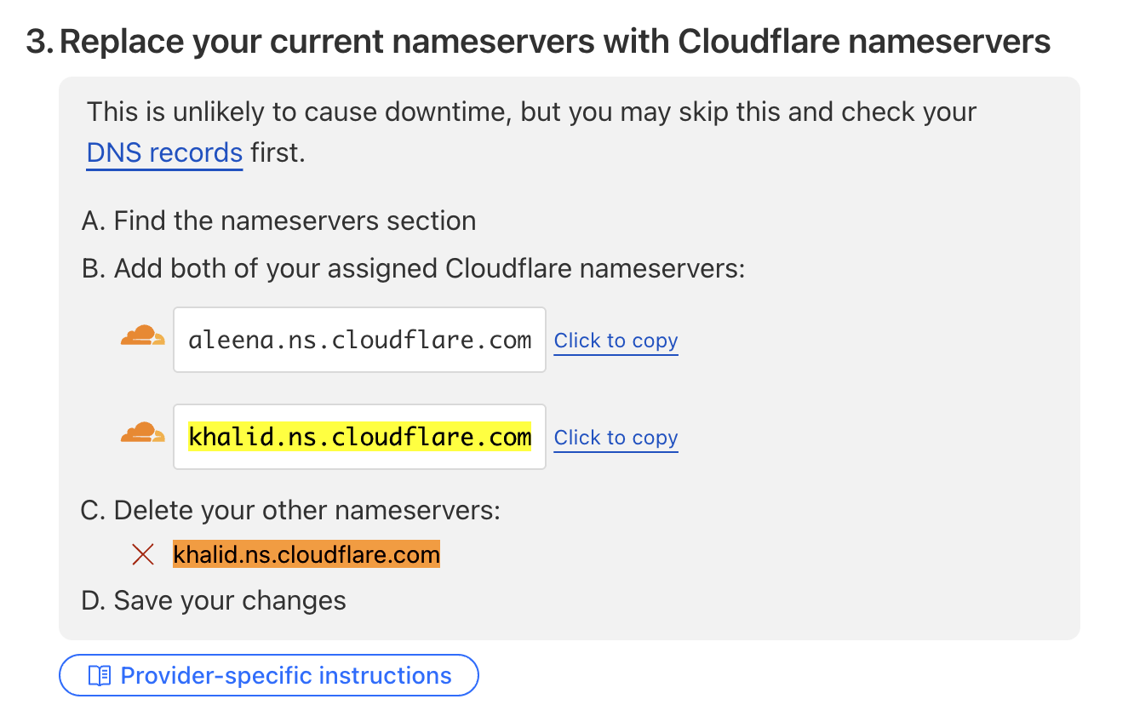
Task: Click the orange-highlighted khalid.ns.cloudflare.com text
Action: pyautogui.click(x=306, y=555)
